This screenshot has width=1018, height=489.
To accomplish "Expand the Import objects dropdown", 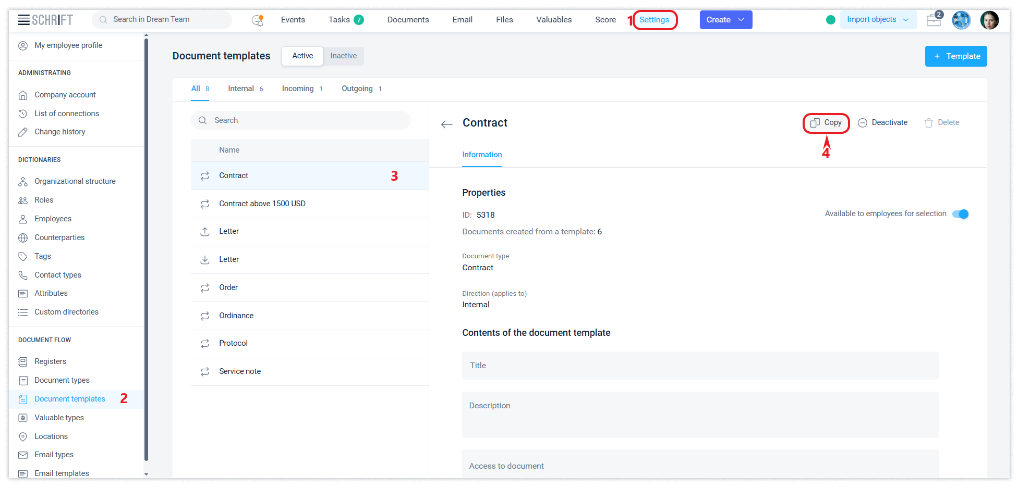I will pyautogui.click(x=878, y=20).
